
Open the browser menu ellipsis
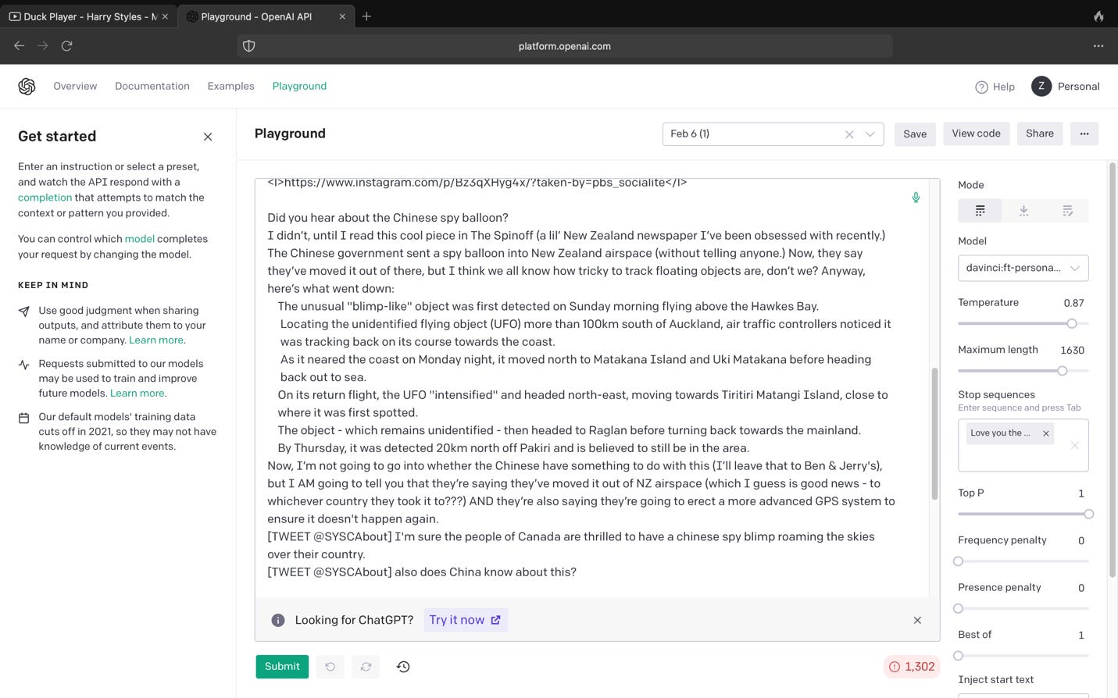pyautogui.click(x=1098, y=46)
